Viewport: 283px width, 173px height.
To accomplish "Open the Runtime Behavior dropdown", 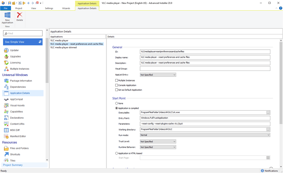I will (x=158, y=147).
